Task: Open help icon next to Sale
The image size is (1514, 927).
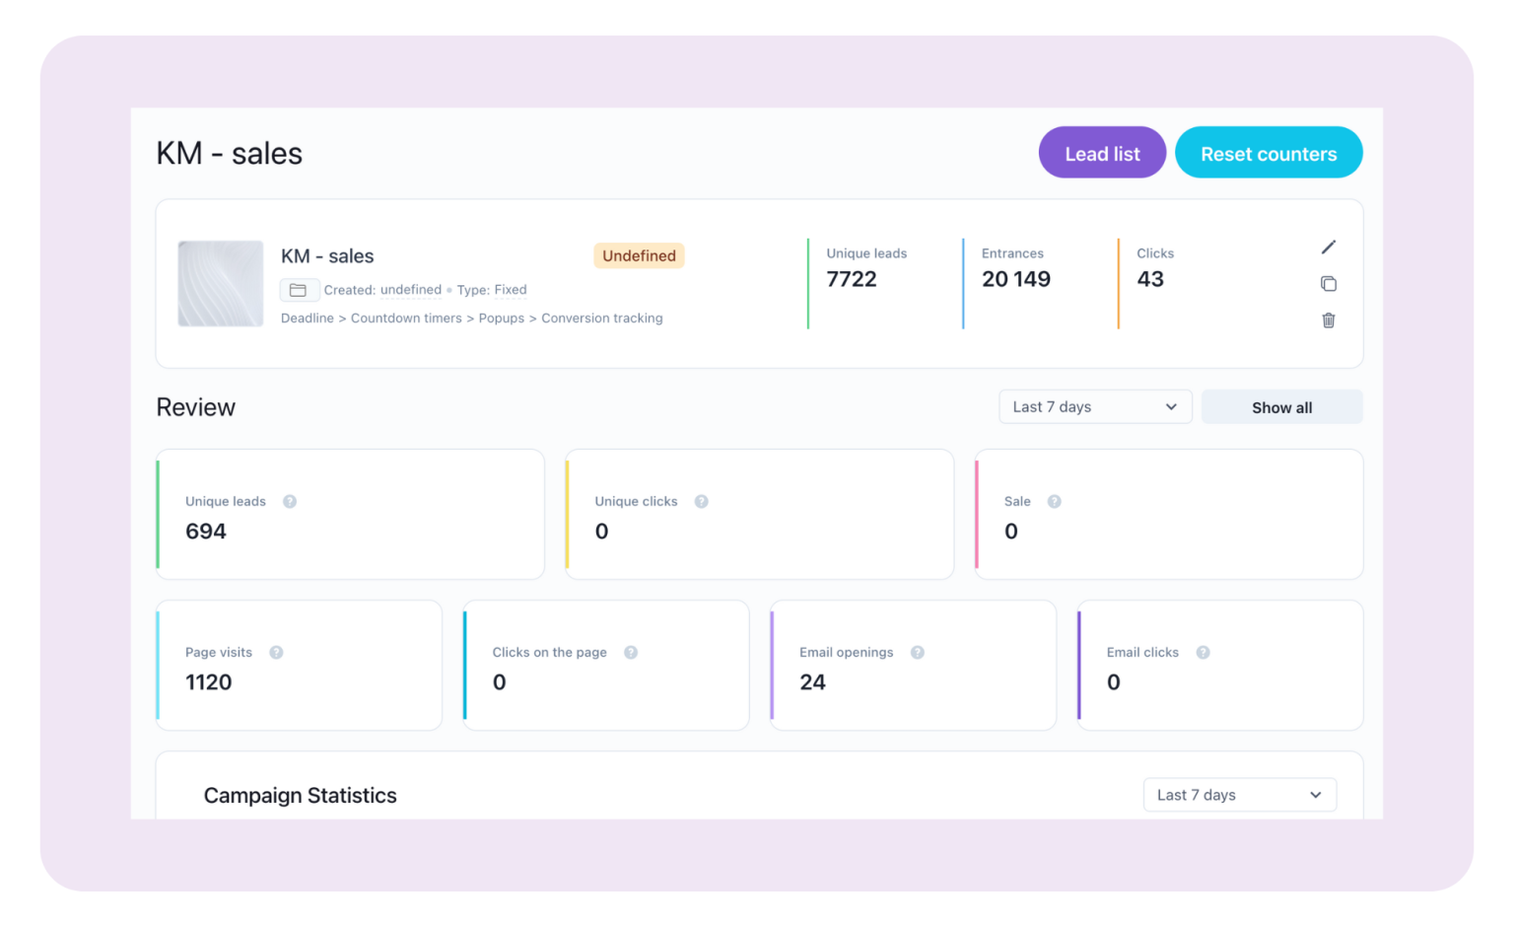Action: (x=1054, y=501)
